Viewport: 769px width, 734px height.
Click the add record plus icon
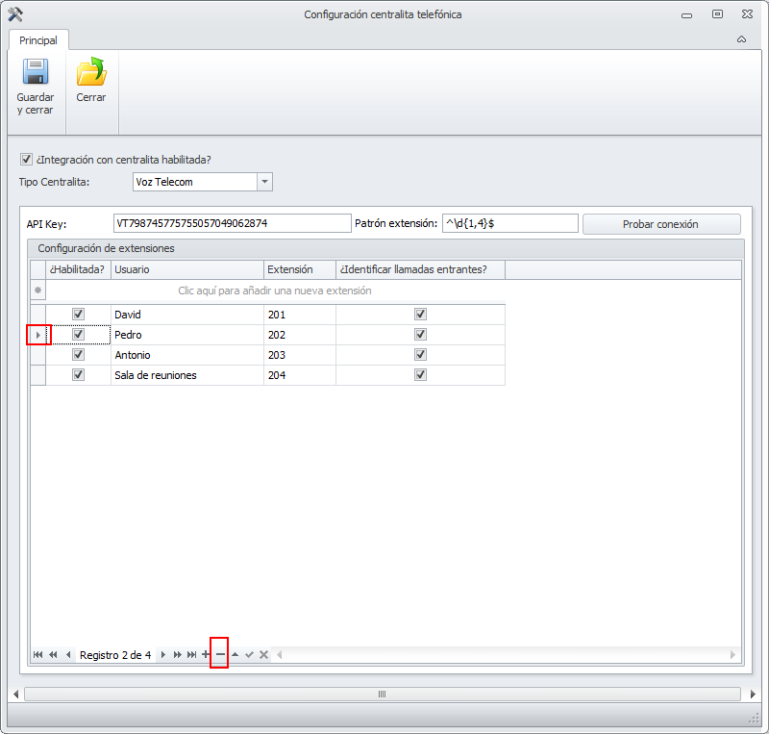click(206, 655)
